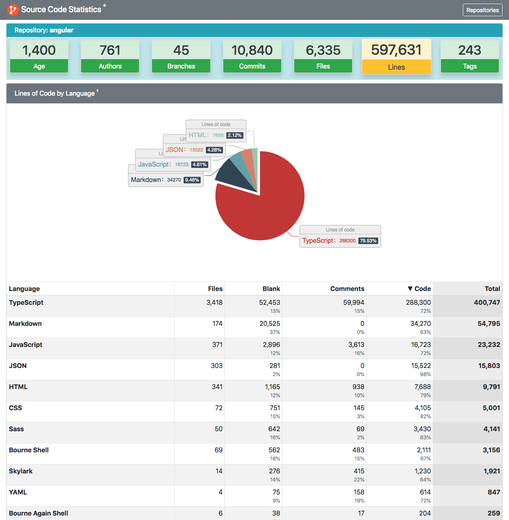This screenshot has width=509, height=520.
Task: Click the HTML row name
Action: click(x=18, y=387)
